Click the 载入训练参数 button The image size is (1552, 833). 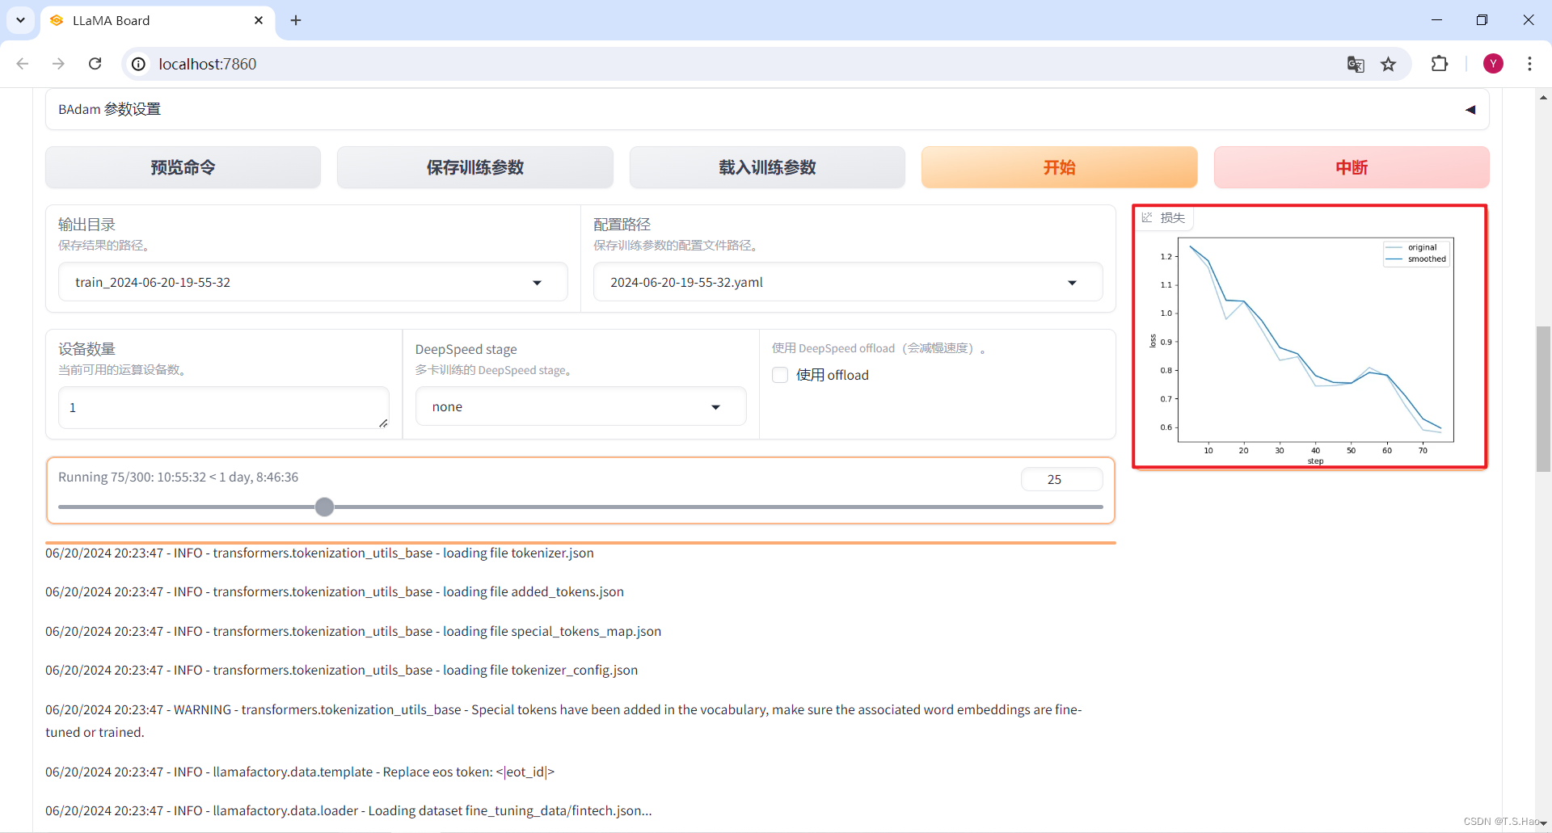pyautogui.click(x=767, y=167)
